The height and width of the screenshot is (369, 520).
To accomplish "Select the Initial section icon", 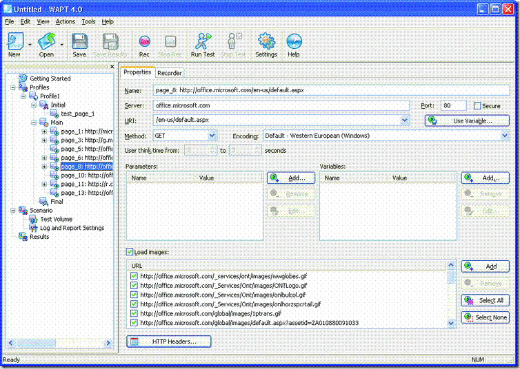I will point(43,105).
